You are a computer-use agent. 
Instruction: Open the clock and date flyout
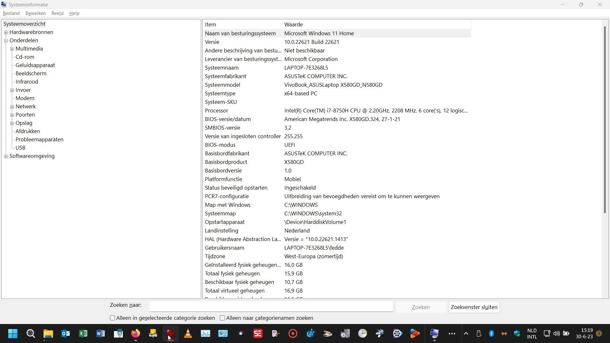pos(584,333)
